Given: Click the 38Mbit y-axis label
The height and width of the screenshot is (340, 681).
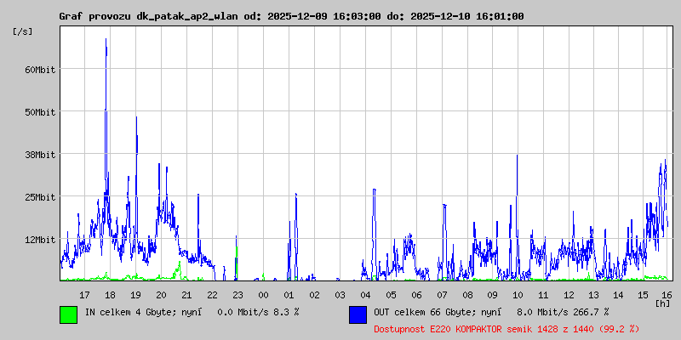Looking at the screenshot, I should coord(40,155).
